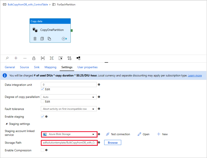Delete the CopyOnePartition activity
The height and width of the screenshot is (158, 207).
35,39
